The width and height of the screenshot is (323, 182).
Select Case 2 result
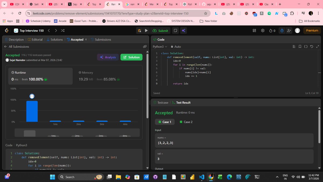click(x=186, y=122)
